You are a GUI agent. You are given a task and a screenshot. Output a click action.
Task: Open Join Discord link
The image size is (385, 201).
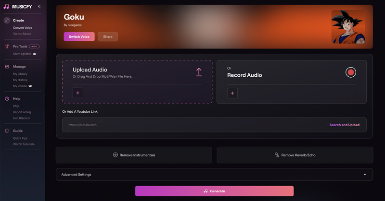[21, 118]
